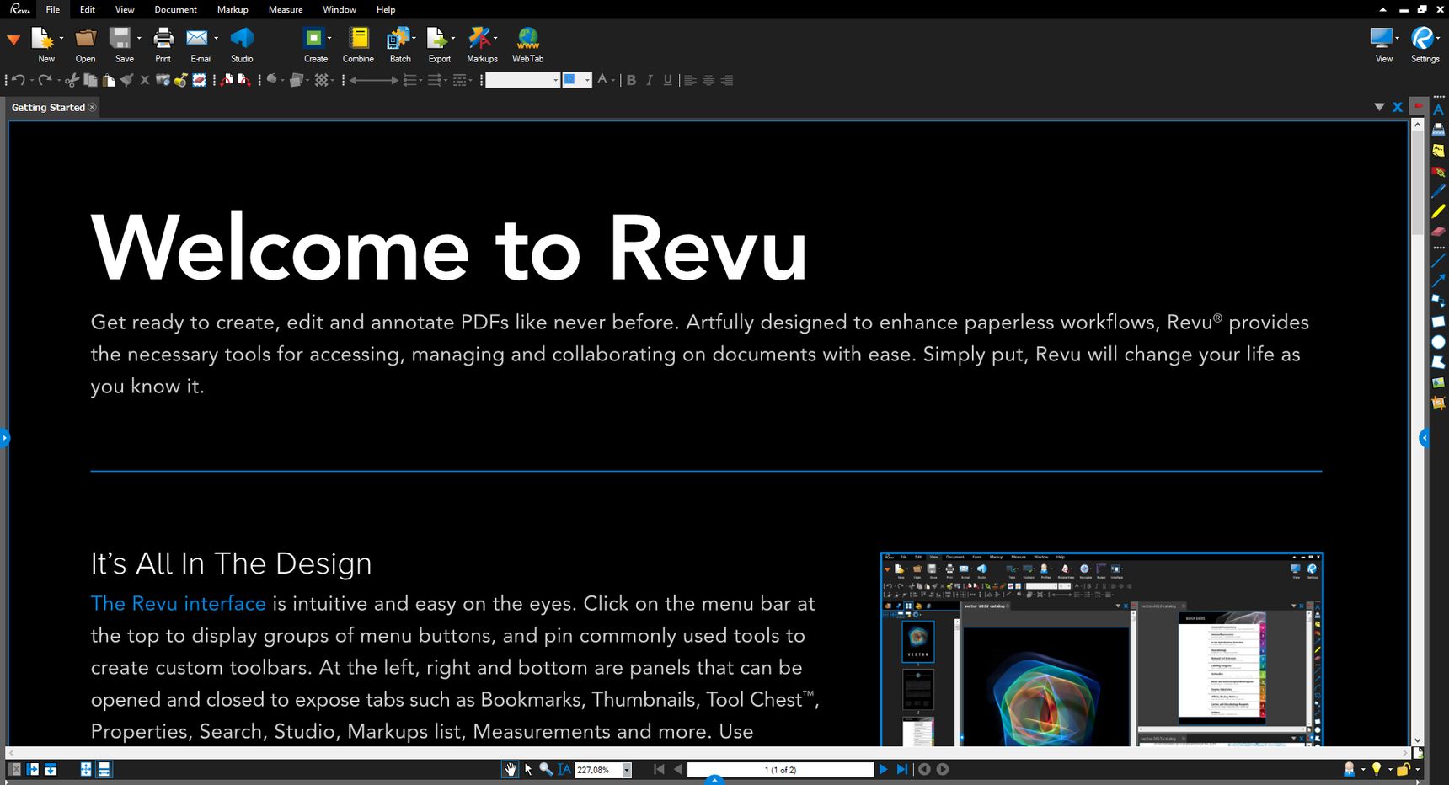Open a file with the Open icon
Image resolution: width=1449 pixels, height=785 pixels.
pyautogui.click(x=85, y=39)
